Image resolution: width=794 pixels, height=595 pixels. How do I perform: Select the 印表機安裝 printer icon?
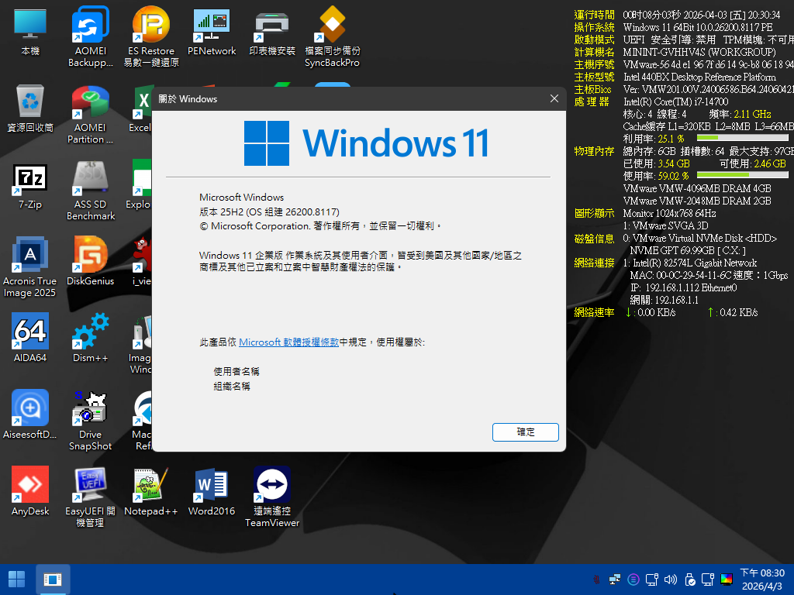[x=272, y=27]
